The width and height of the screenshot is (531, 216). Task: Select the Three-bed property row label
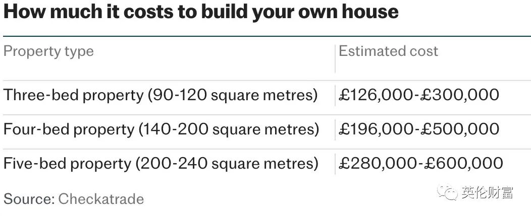pyautogui.click(x=160, y=95)
